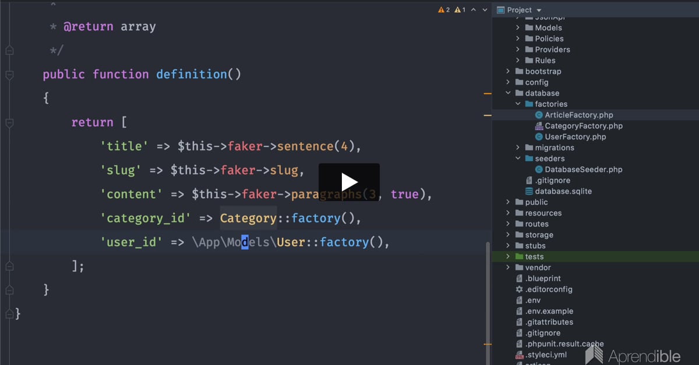The width and height of the screenshot is (699, 365).
Task: Open the .env.example file
Action: (x=549, y=311)
